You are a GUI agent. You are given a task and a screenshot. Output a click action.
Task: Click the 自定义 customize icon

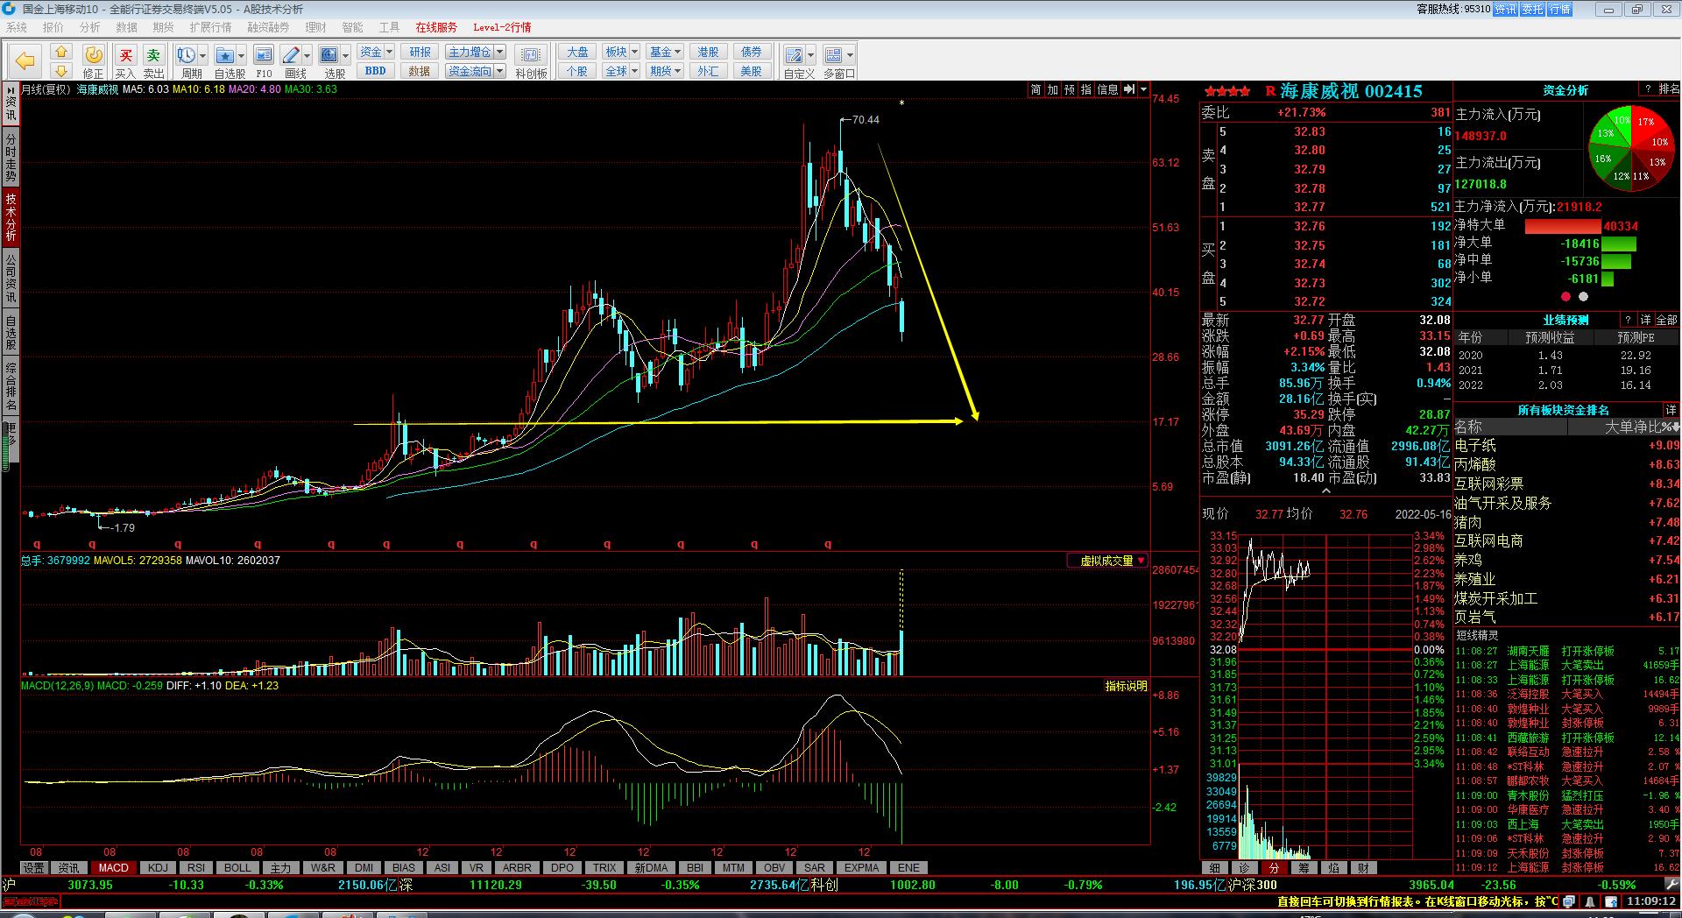[x=794, y=55]
